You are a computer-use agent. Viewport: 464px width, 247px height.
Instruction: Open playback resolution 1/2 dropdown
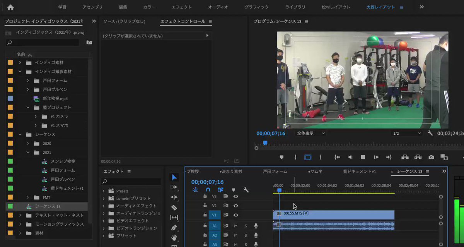click(407, 133)
